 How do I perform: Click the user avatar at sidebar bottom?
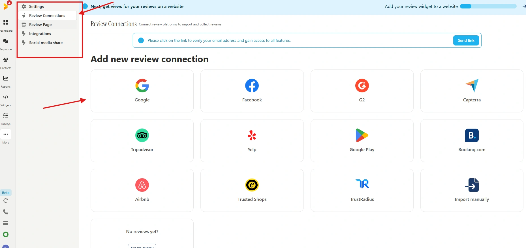[6, 246]
